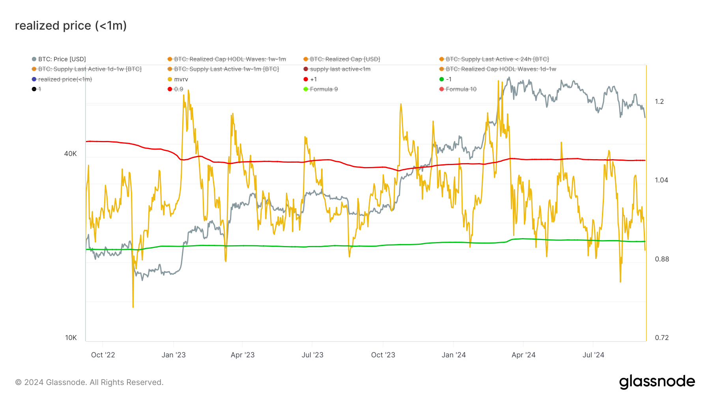Click the 0.88 right axis label
The image size is (710, 400).
(x=662, y=259)
